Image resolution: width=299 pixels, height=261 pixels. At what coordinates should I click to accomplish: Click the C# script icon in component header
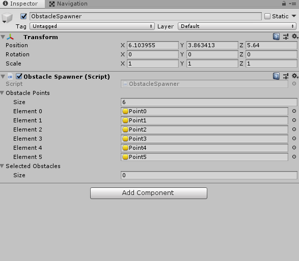pyautogui.click(x=10, y=77)
